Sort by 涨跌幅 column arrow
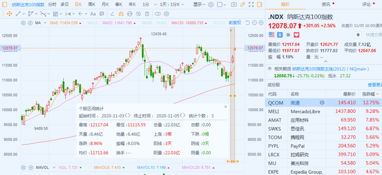382x175 pixels. 378,94
